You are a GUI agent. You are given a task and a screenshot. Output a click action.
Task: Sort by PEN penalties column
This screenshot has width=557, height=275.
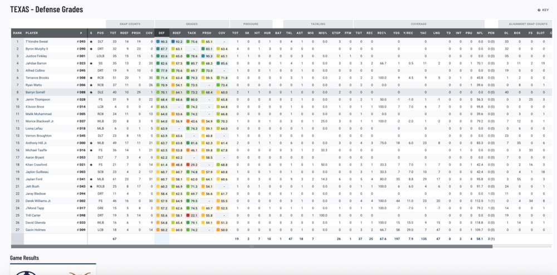tap(491, 33)
